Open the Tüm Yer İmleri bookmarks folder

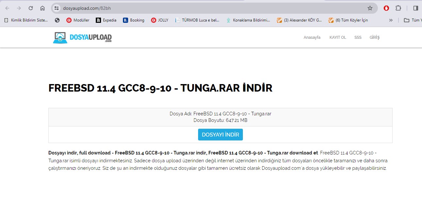coord(412,20)
